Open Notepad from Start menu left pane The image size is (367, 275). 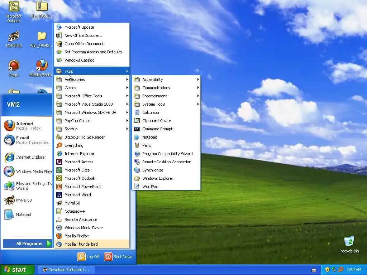click(x=27, y=214)
